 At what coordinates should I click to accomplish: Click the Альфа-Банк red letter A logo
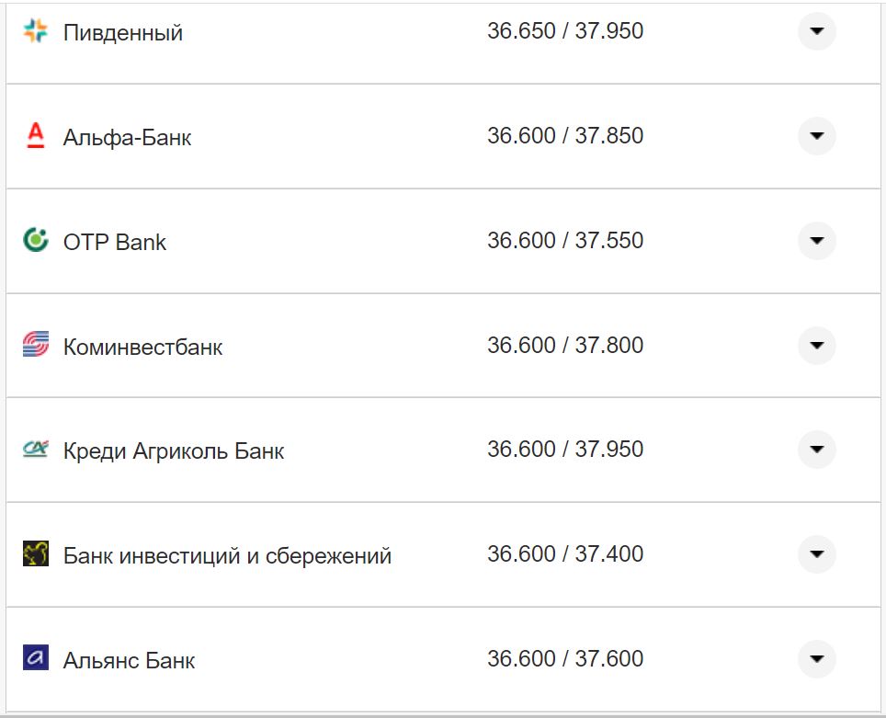click(x=35, y=135)
